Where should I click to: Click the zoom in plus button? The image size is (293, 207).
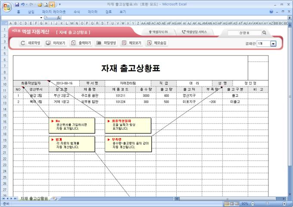pos(284,204)
